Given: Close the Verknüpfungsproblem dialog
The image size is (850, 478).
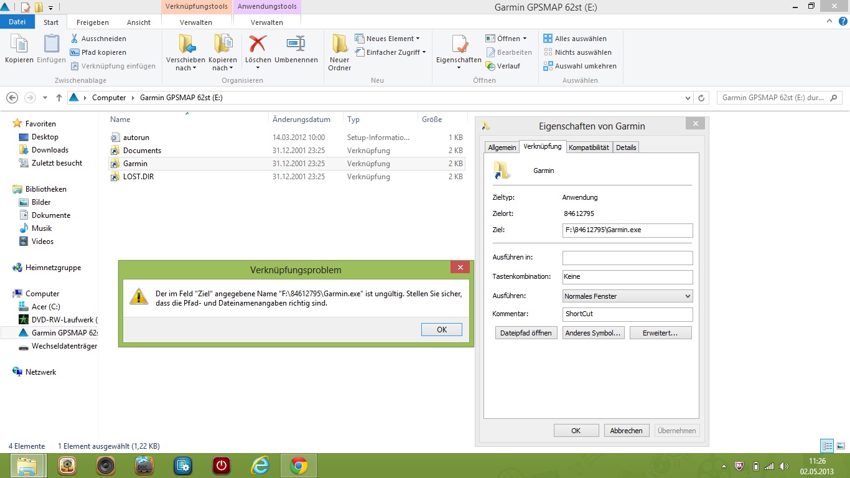Looking at the screenshot, I should [x=460, y=268].
